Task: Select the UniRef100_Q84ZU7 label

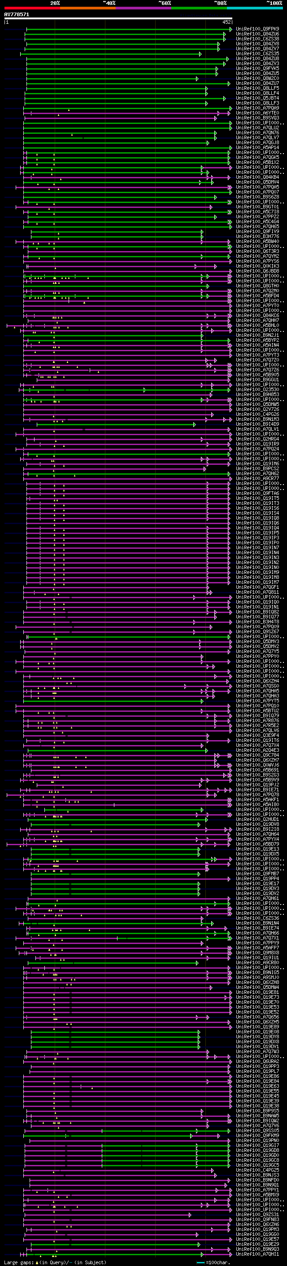Action: pos(257,84)
